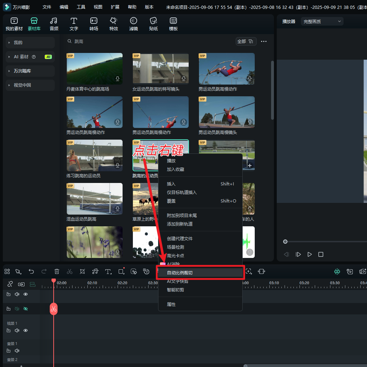Screen dimensions: 367x367
Task: Click the media library vertical scrollbar
Action: coord(272,90)
